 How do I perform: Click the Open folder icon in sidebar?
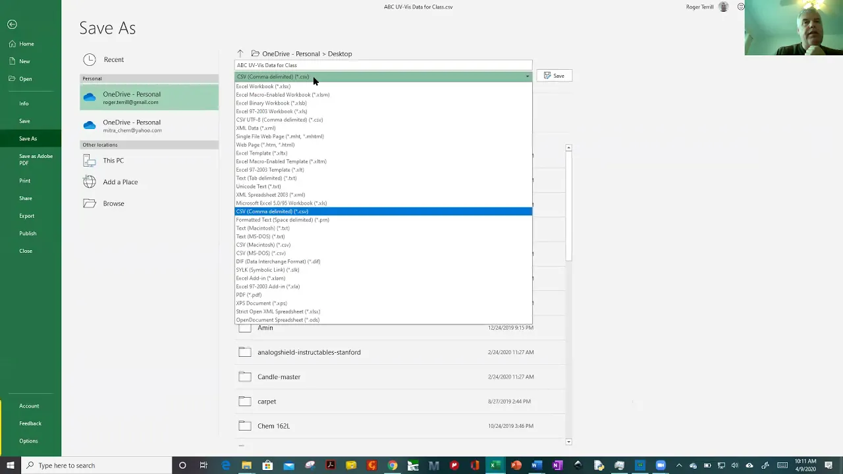tap(13, 79)
